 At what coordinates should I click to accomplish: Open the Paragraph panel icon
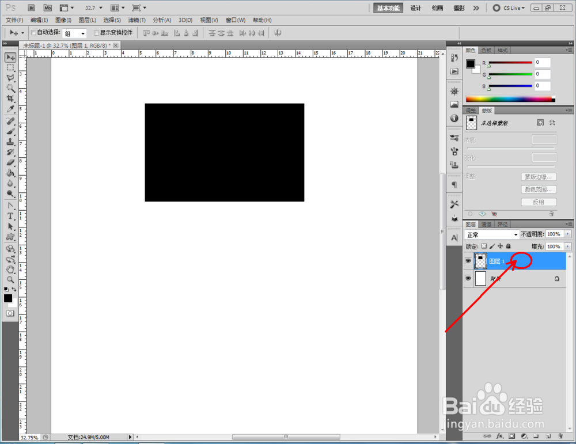[x=454, y=185]
